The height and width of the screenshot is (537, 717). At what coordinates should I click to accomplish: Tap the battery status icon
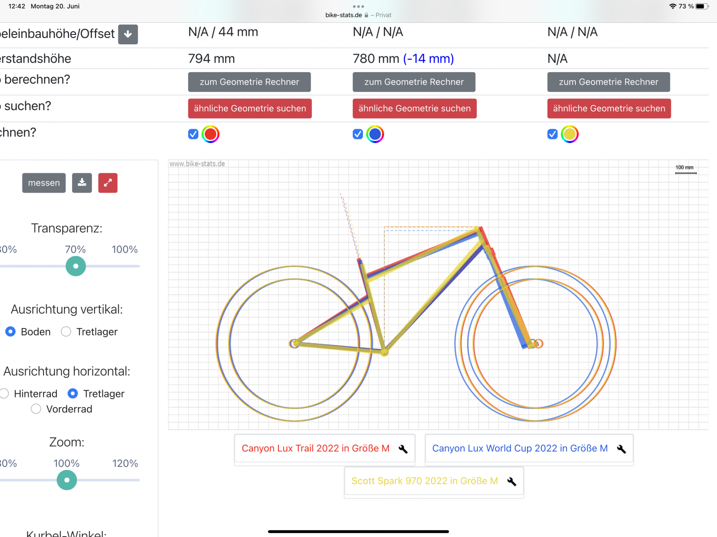[x=702, y=6]
